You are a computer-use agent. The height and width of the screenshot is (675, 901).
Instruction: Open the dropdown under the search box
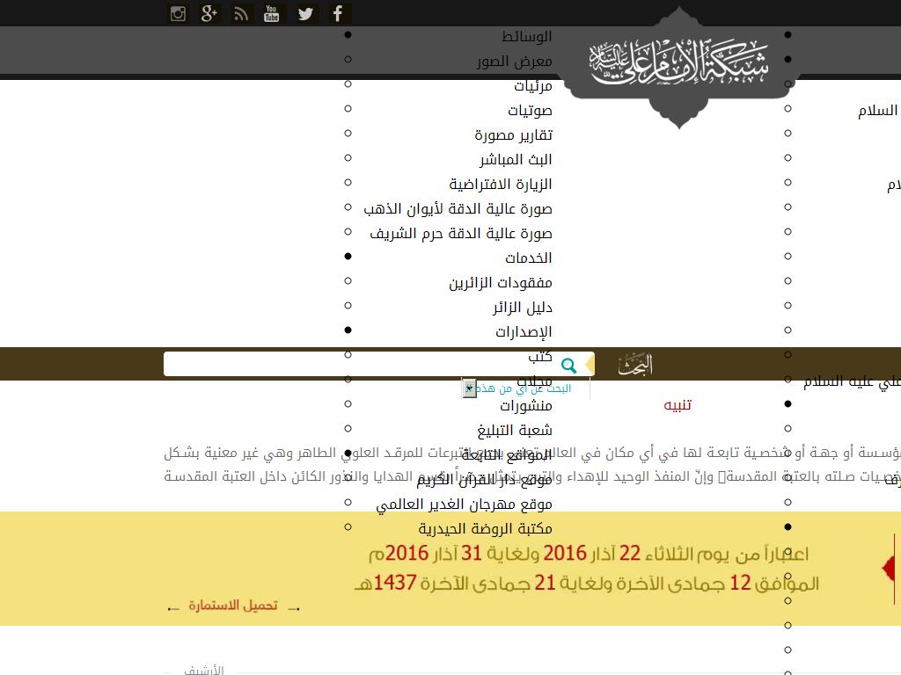[469, 388]
